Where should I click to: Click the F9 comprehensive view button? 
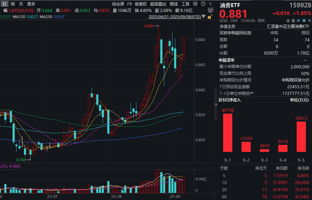tap(129, 4)
